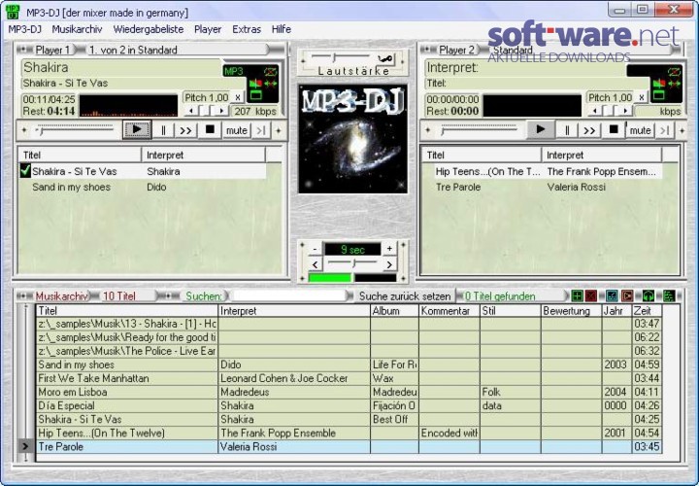Skip to next track in Player 1
The image size is (699, 486).
click(261, 130)
